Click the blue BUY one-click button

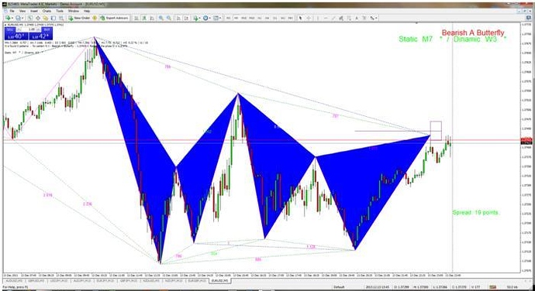click(x=40, y=34)
